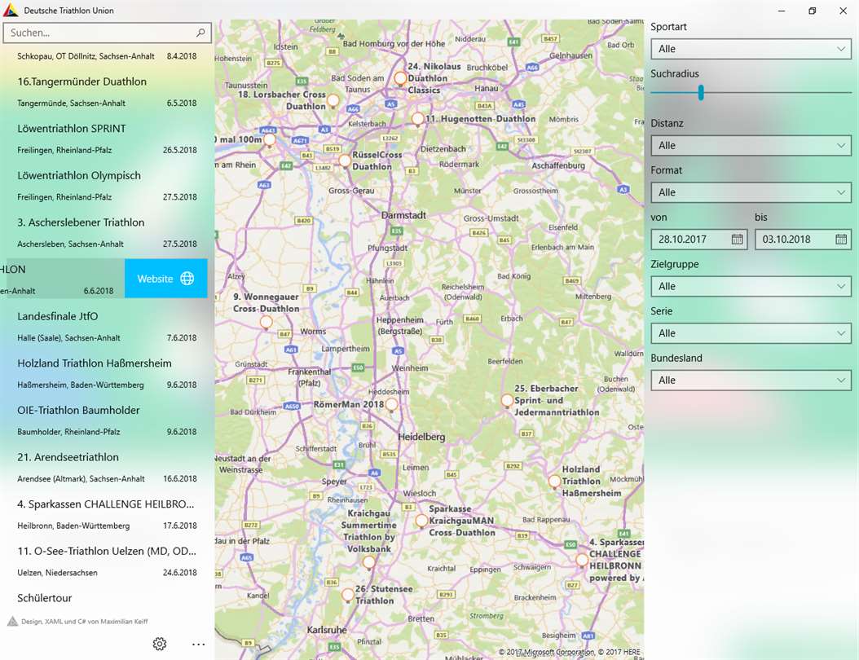Click the Aschaffenburg label on map

coord(558,165)
